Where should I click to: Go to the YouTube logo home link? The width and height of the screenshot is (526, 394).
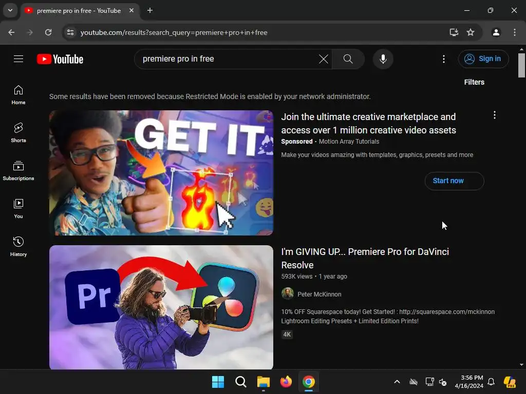pos(60,59)
